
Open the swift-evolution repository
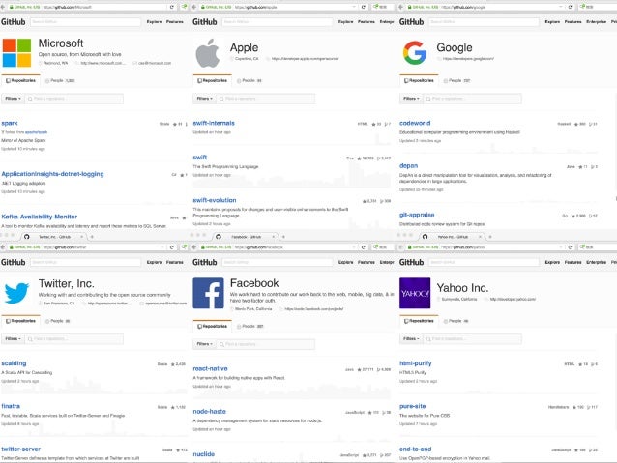click(x=215, y=200)
